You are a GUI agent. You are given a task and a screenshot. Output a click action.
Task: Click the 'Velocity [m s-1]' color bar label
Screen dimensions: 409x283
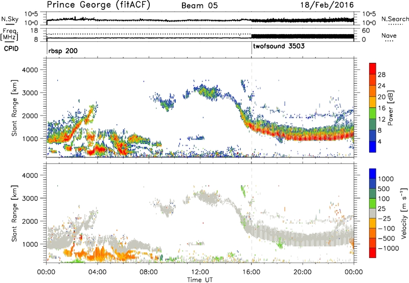[x=404, y=213]
